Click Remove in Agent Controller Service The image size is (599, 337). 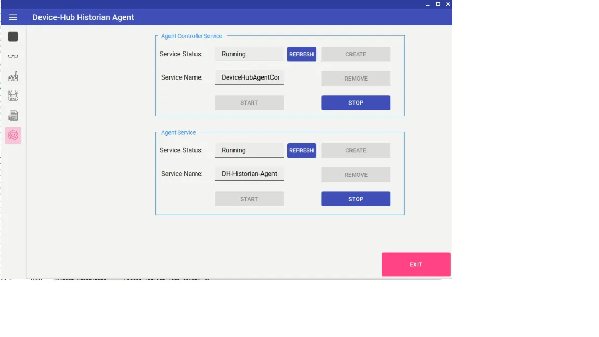pos(356,79)
